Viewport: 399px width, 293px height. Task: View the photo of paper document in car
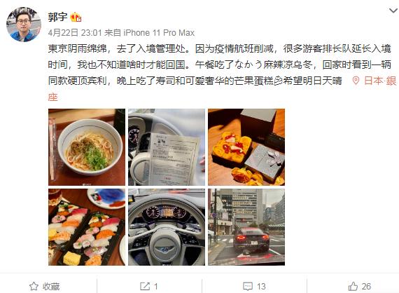[x=167, y=147]
